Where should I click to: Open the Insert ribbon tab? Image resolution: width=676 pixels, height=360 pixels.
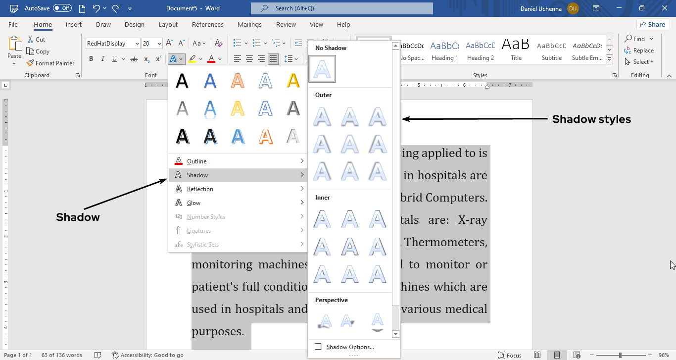(x=74, y=25)
